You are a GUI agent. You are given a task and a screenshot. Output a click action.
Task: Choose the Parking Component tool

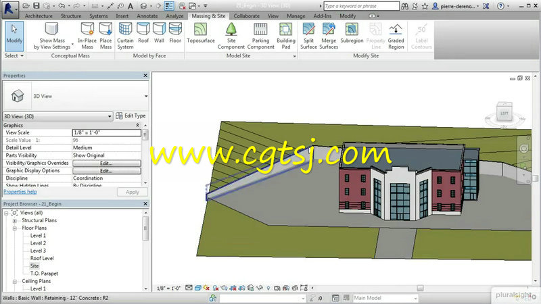[260, 36]
